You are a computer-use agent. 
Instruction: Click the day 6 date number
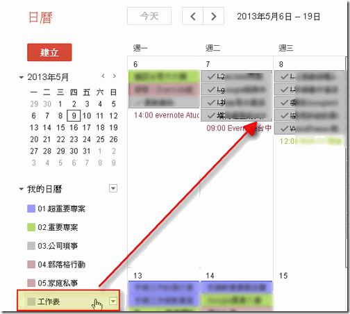(135, 64)
